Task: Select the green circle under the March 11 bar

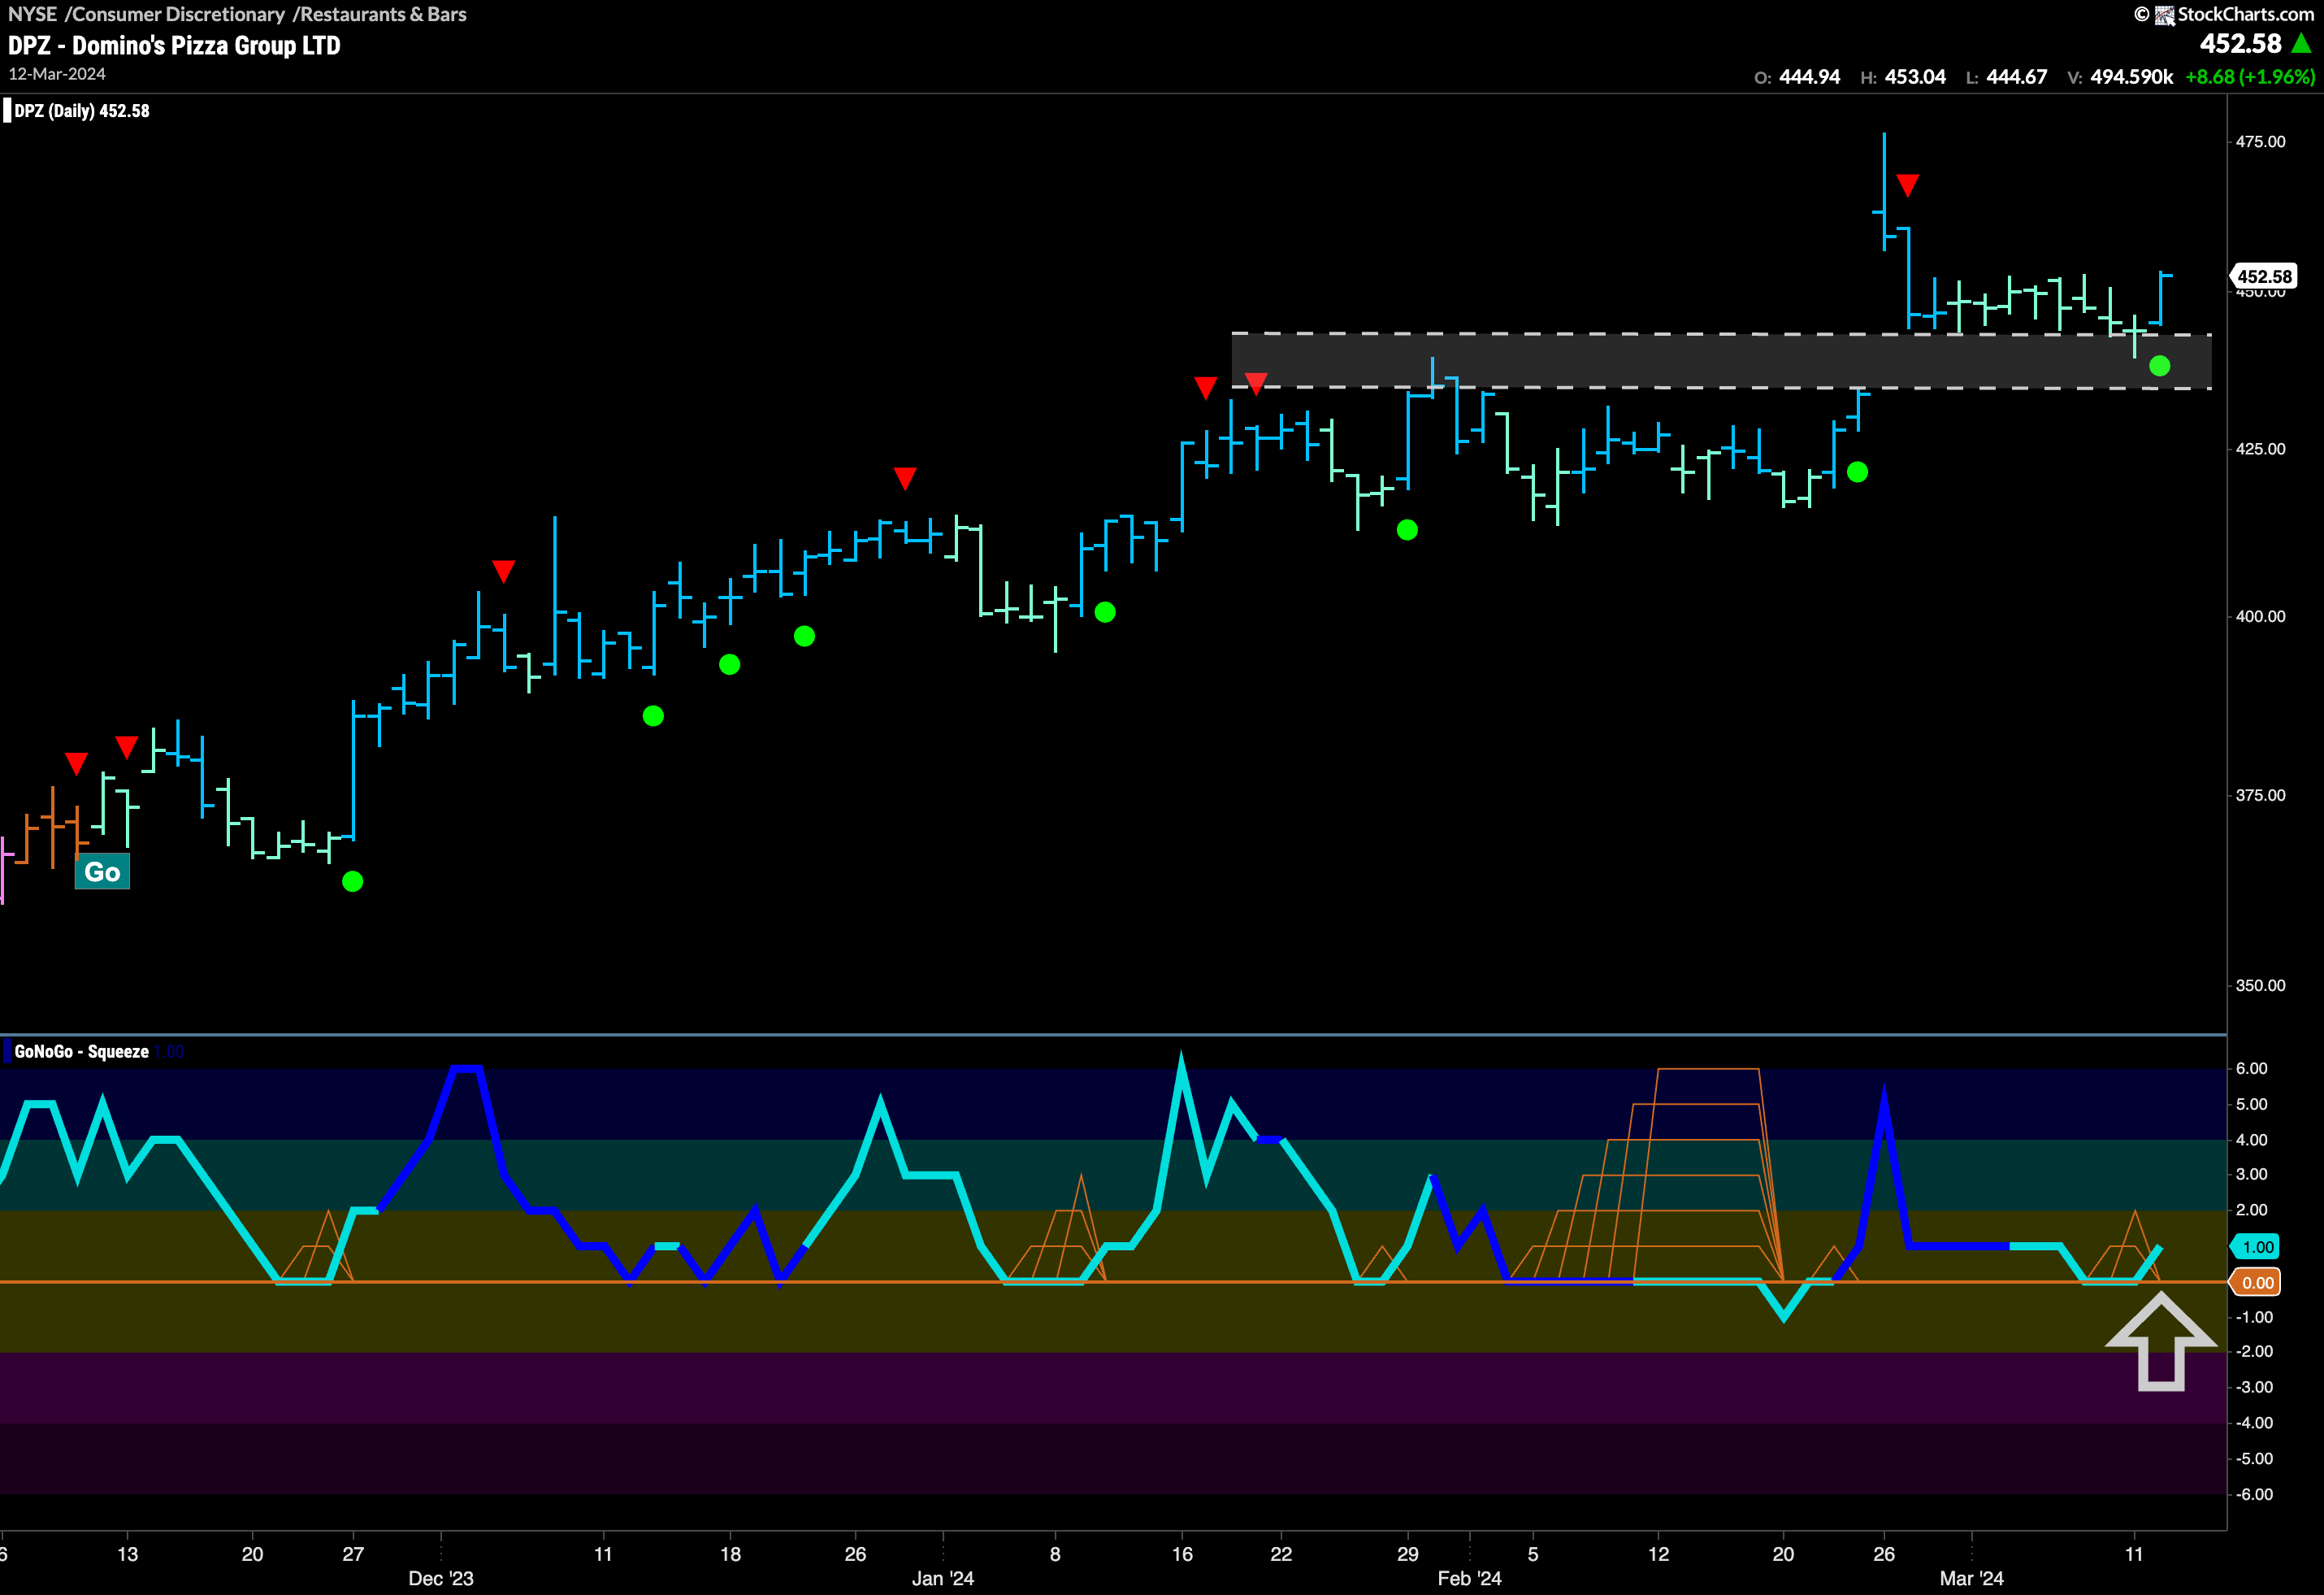Action: (2159, 366)
